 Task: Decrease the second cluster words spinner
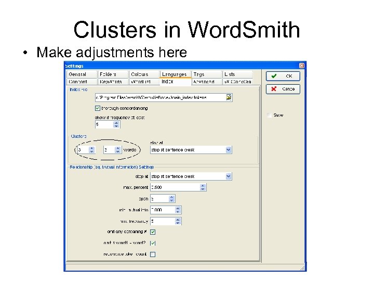[x=117, y=151]
